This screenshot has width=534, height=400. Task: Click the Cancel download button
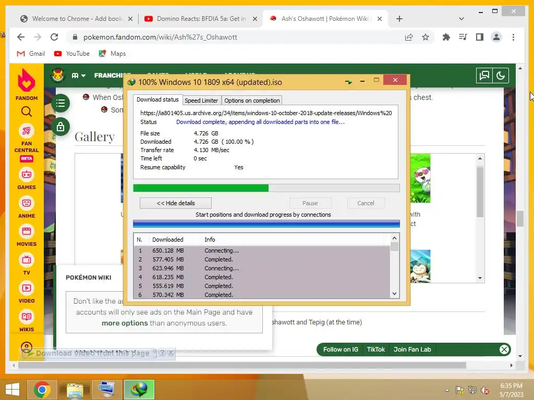(x=366, y=203)
